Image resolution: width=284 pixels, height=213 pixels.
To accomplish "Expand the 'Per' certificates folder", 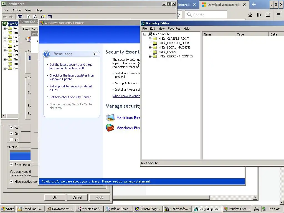I will pyautogui.click(x=5, y=28).
